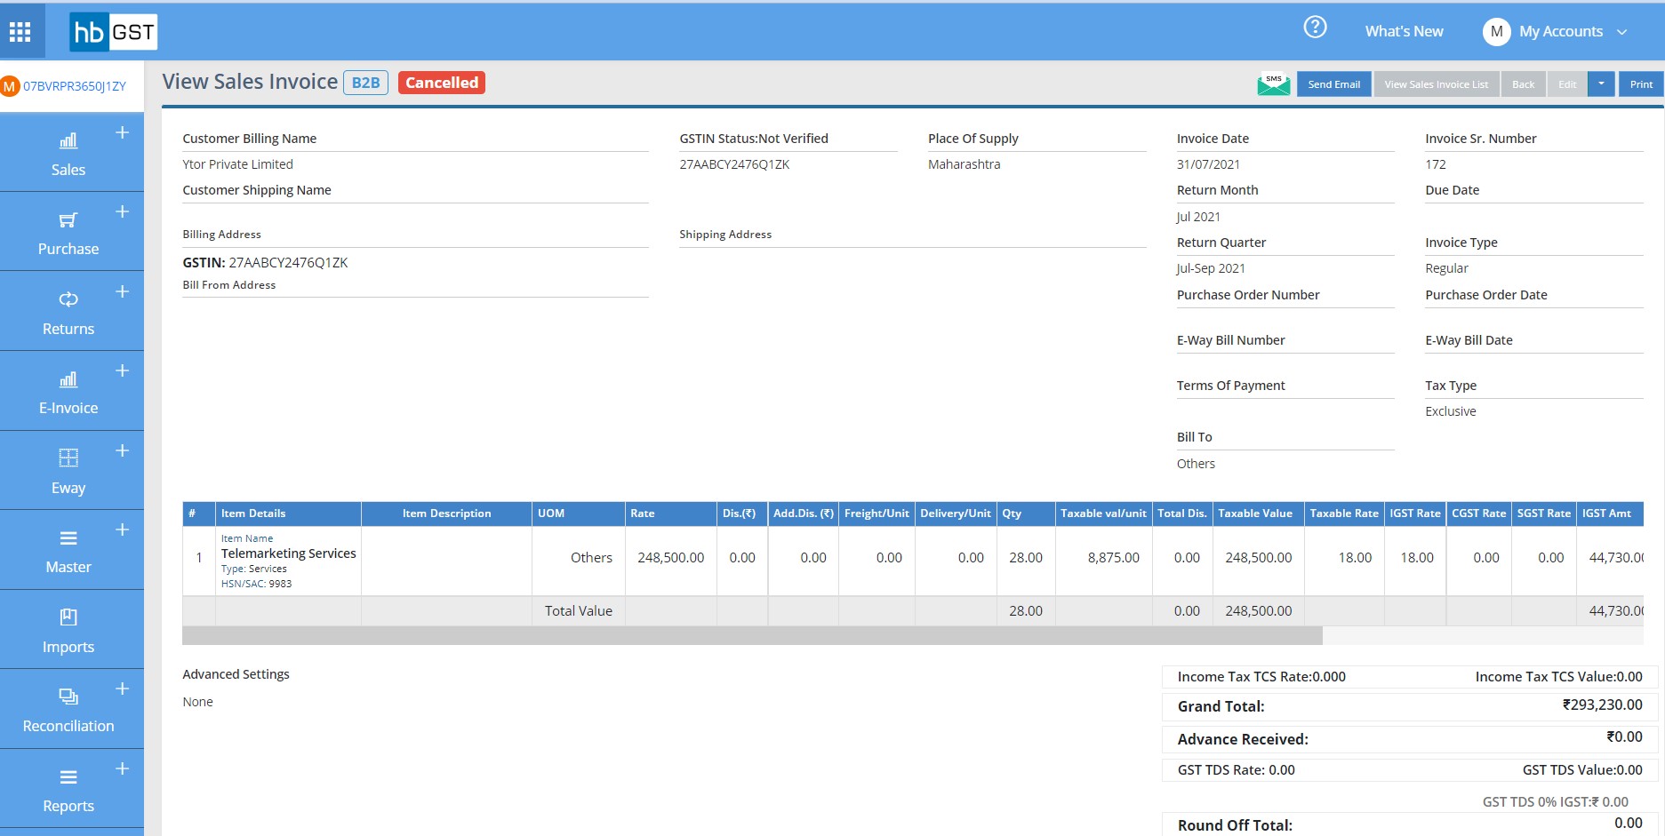Click the Advanced Settings label

pos(236,674)
